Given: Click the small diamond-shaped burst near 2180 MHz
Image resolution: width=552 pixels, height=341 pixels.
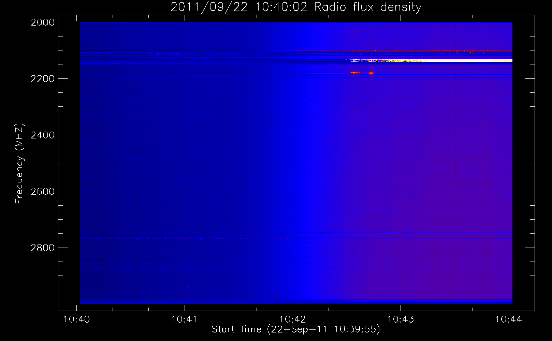Looking at the screenshot, I should (371, 73).
